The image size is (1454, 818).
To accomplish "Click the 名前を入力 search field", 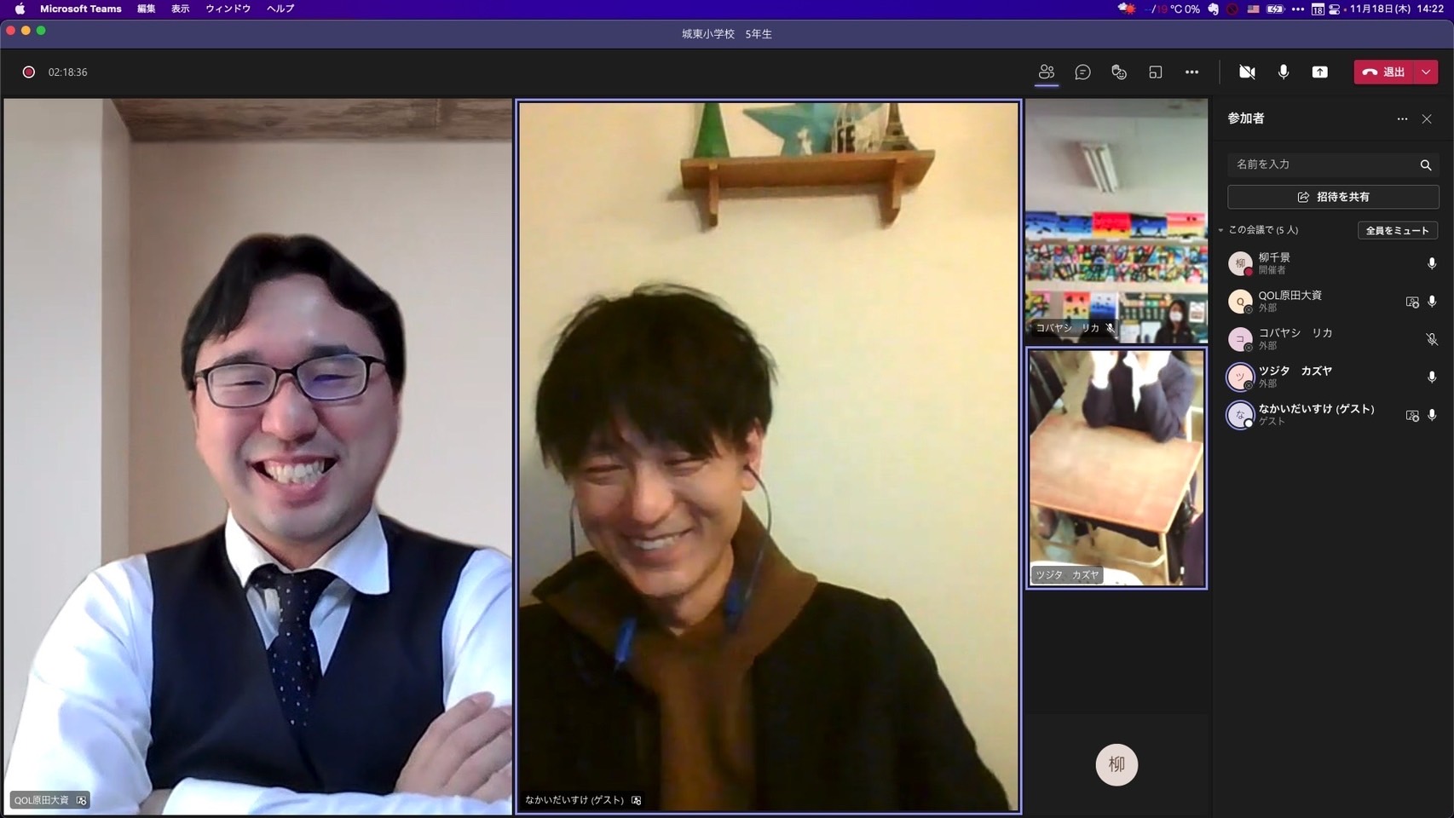I will (1321, 164).
